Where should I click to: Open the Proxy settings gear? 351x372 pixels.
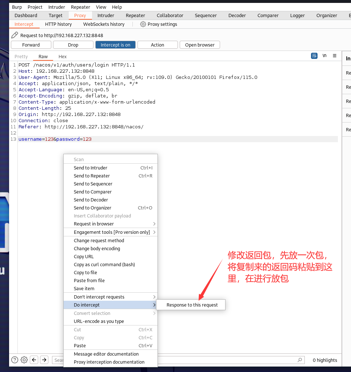[143, 24]
